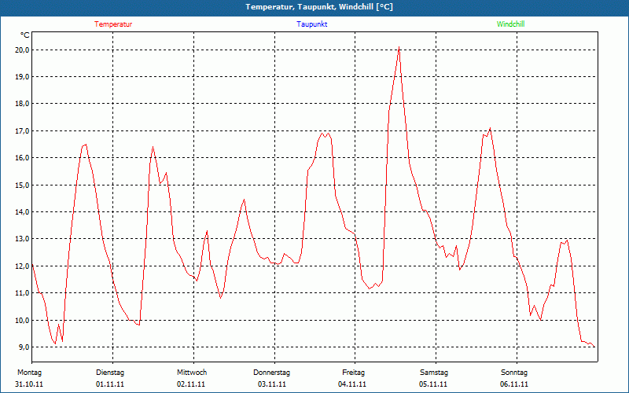The height and width of the screenshot is (393, 629).
Task: Click the Montag day label
Action: pos(29,373)
